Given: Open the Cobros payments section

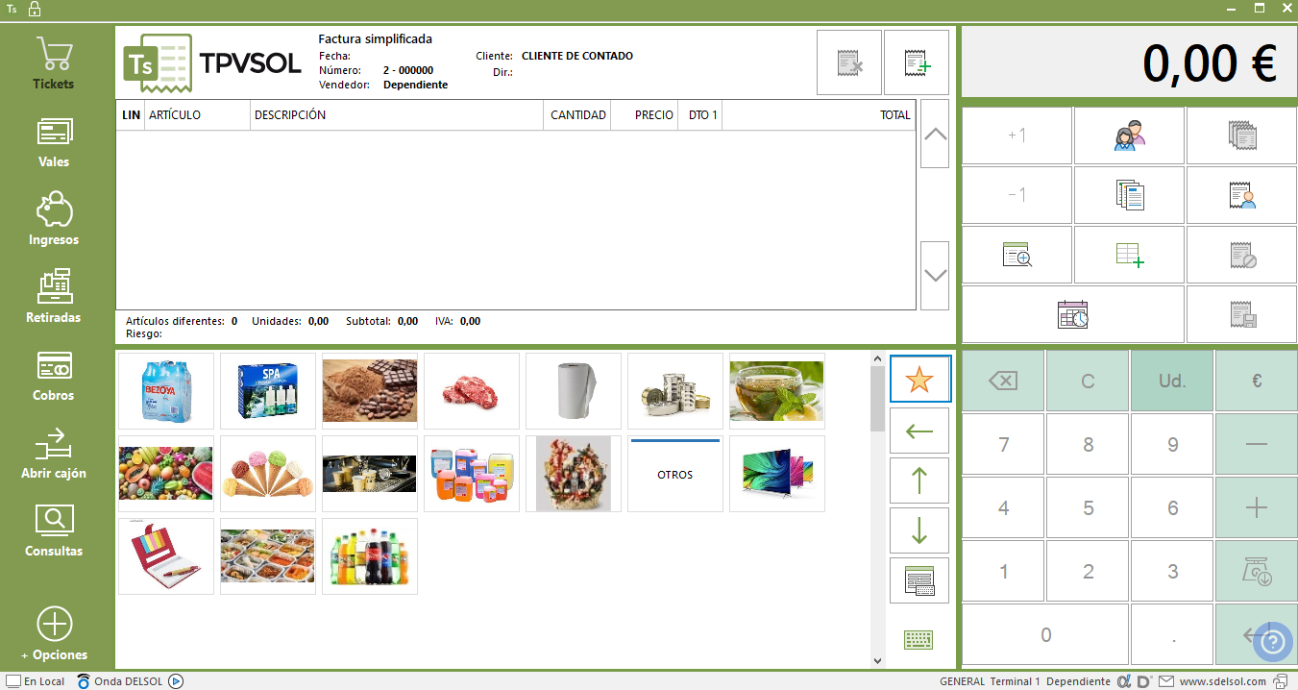Looking at the screenshot, I should coord(54,376).
